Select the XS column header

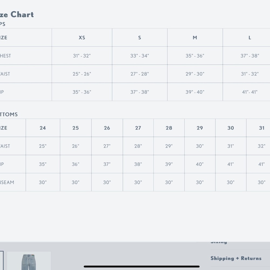click(82, 38)
